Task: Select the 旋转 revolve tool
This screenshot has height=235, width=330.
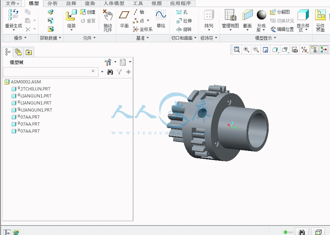Action: 184,29
